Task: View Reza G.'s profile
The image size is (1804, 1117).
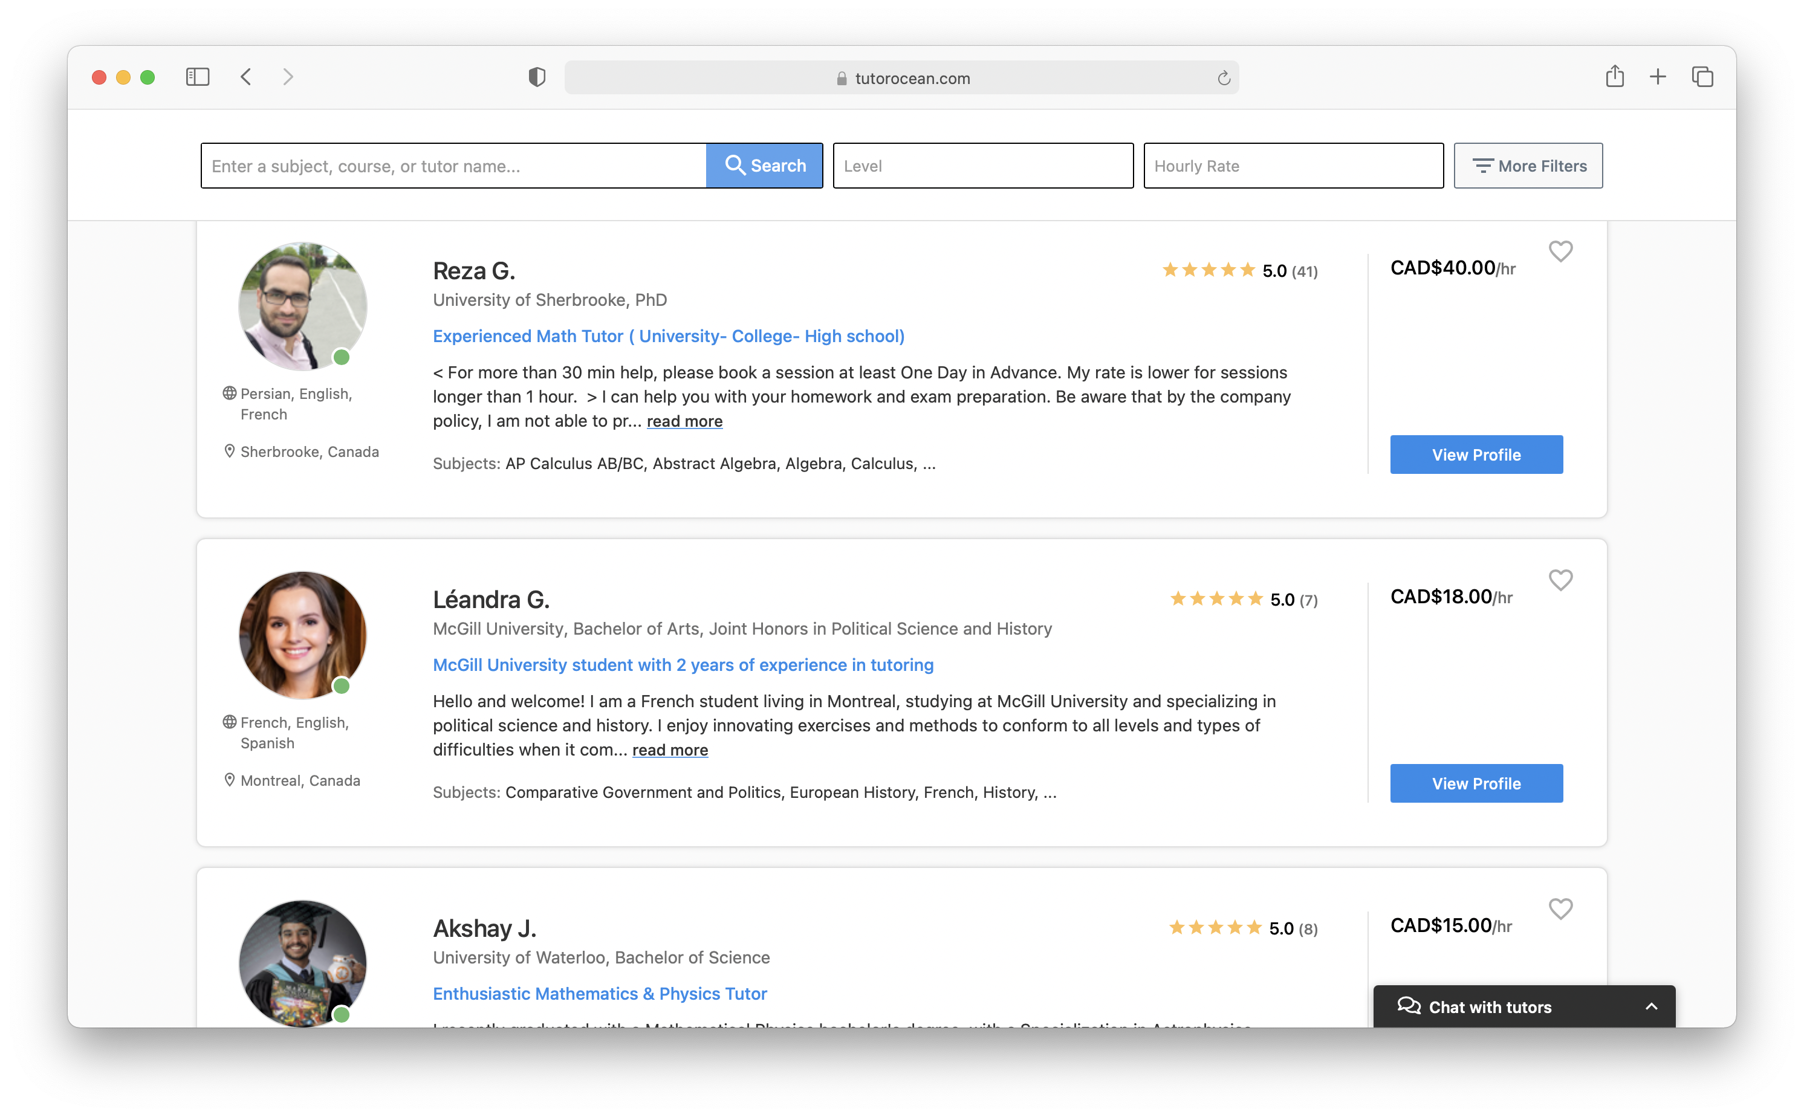Action: tap(1476, 455)
